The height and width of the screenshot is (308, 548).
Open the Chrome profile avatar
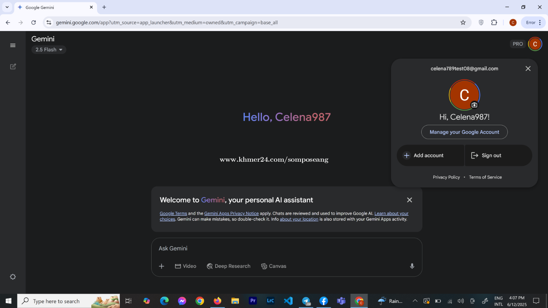(513, 23)
